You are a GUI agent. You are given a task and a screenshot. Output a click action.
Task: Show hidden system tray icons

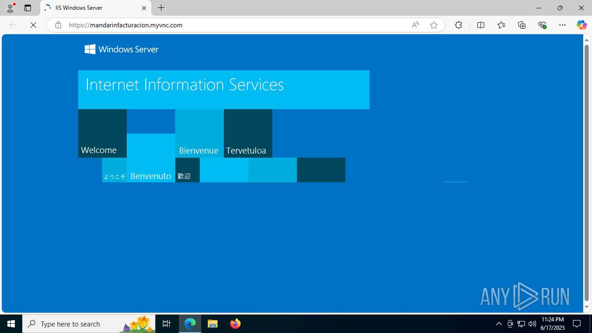tap(499, 324)
